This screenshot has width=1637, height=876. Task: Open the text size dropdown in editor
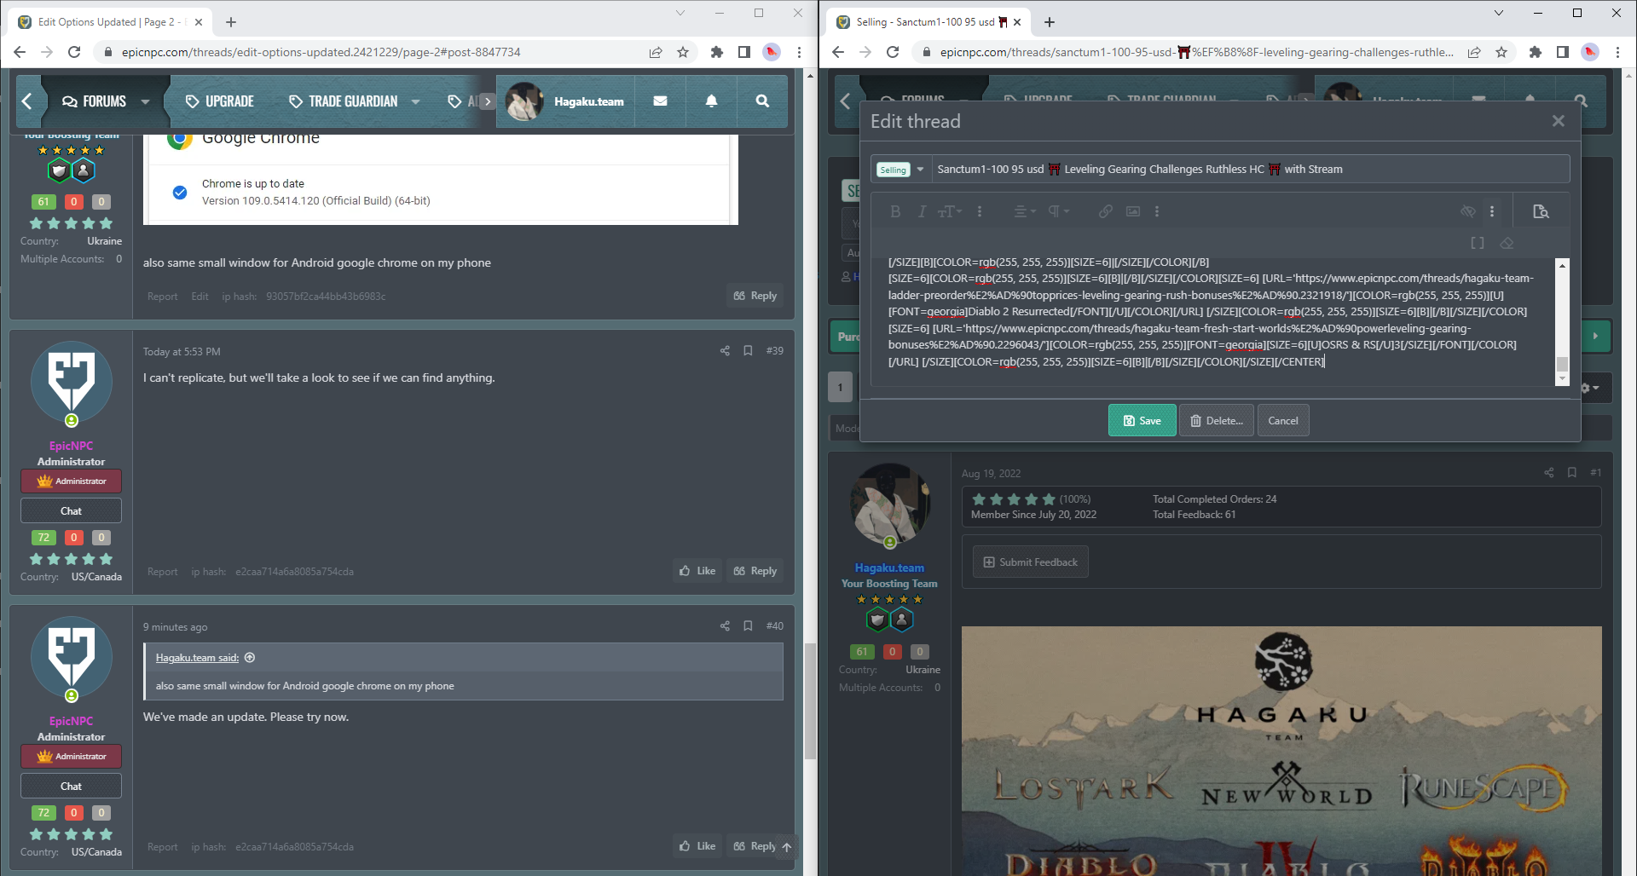(x=949, y=211)
